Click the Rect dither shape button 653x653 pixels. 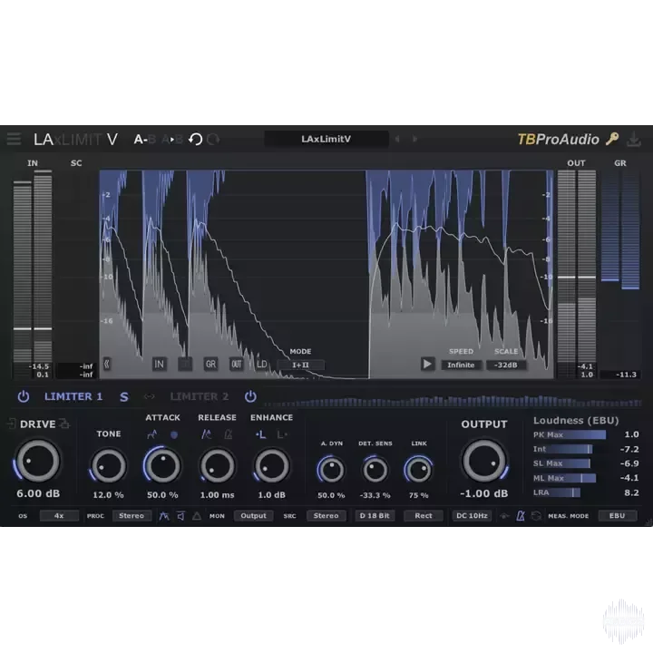click(x=424, y=515)
